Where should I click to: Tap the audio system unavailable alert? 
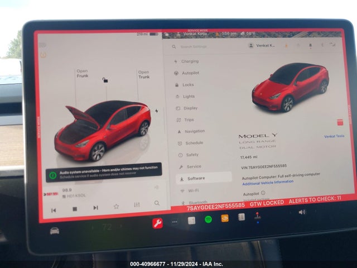tap(104, 173)
